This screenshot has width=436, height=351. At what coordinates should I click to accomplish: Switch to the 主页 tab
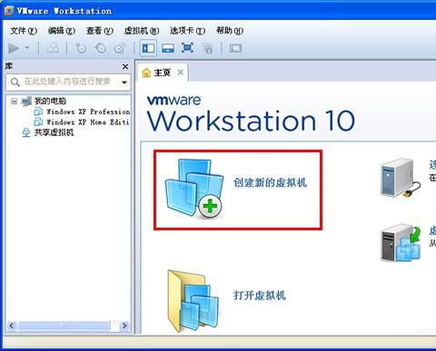point(162,73)
